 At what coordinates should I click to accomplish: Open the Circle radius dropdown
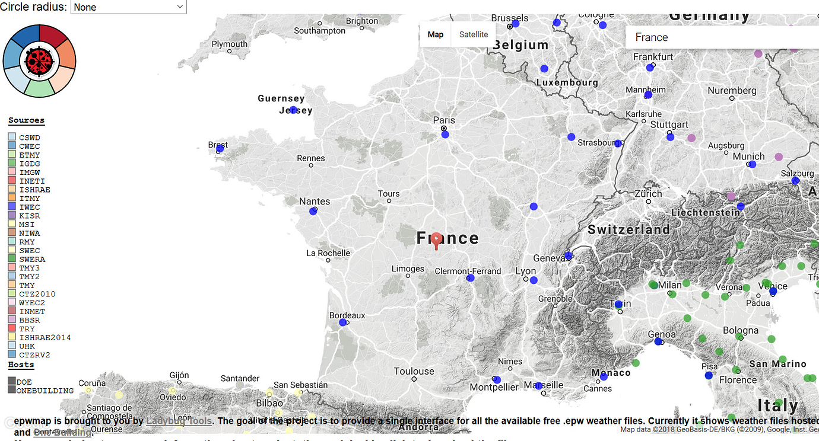pyautogui.click(x=128, y=7)
